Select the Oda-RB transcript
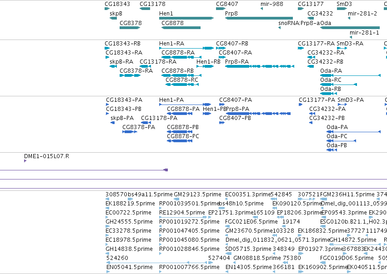387x274 pixels. pos(328,94)
